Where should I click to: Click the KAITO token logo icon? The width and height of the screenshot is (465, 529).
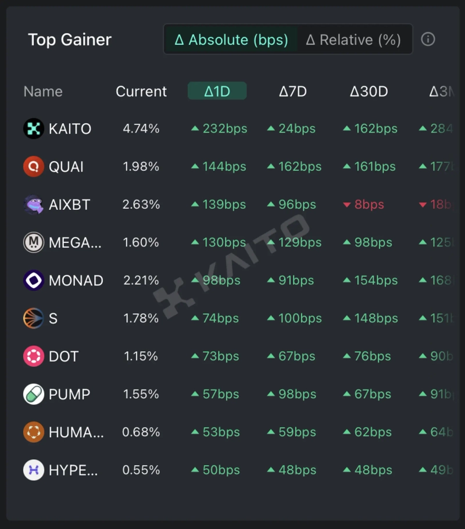(34, 128)
